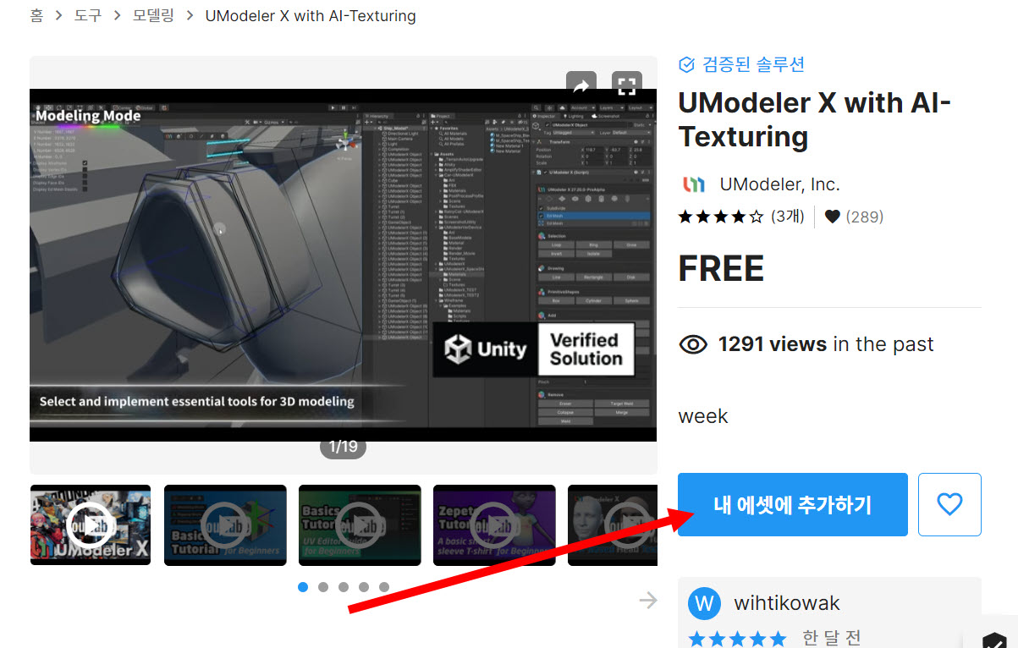Click the wihtikowak reviewer name
The height and width of the screenshot is (648, 1018).
787,603
